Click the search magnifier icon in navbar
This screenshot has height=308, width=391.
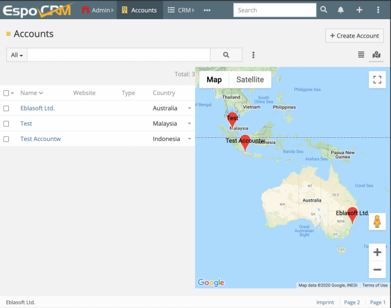click(324, 10)
